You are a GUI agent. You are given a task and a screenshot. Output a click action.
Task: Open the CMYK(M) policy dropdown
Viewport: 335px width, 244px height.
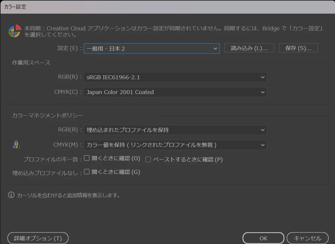point(175,145)
